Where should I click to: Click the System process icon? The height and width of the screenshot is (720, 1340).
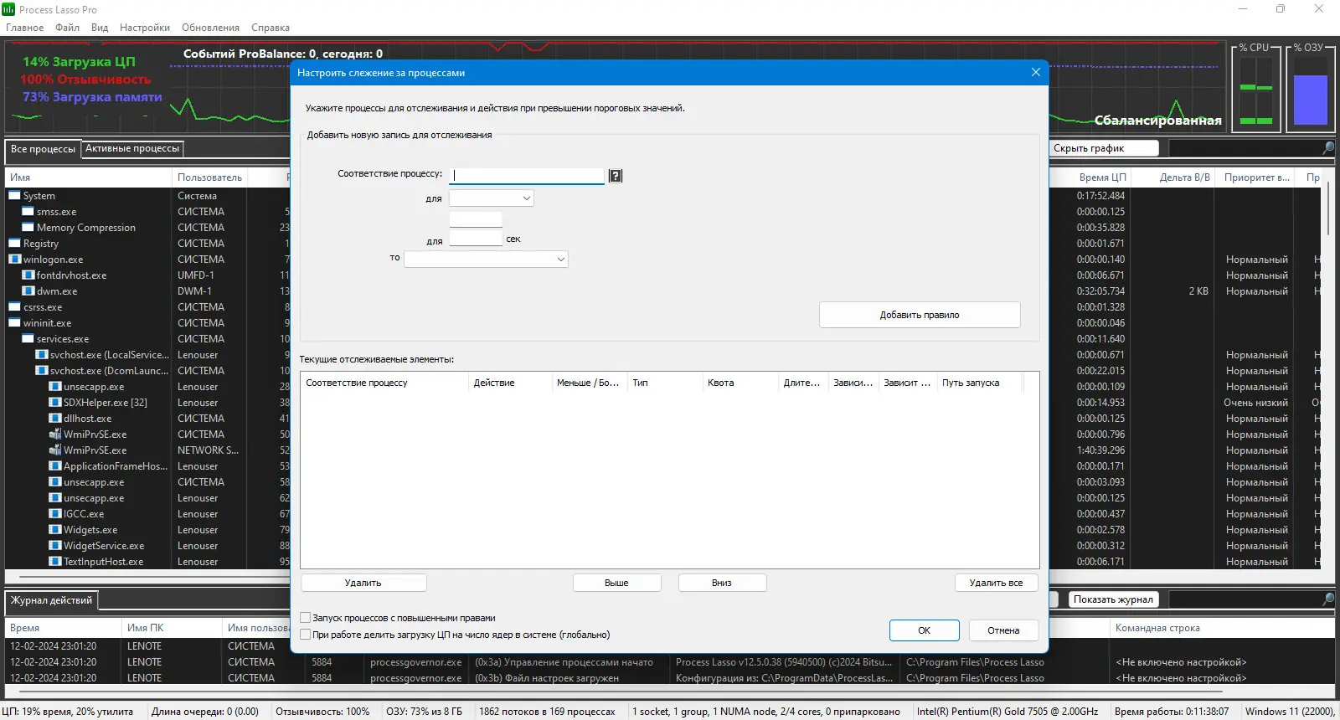14,196
